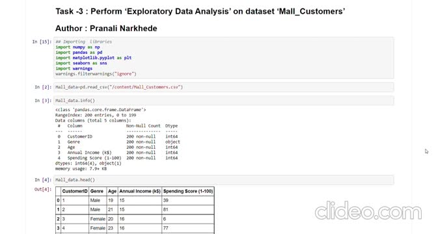Click the Out[4] output prompt
Image resolution: width=436 pixels, height=234 pixels.
43,189
